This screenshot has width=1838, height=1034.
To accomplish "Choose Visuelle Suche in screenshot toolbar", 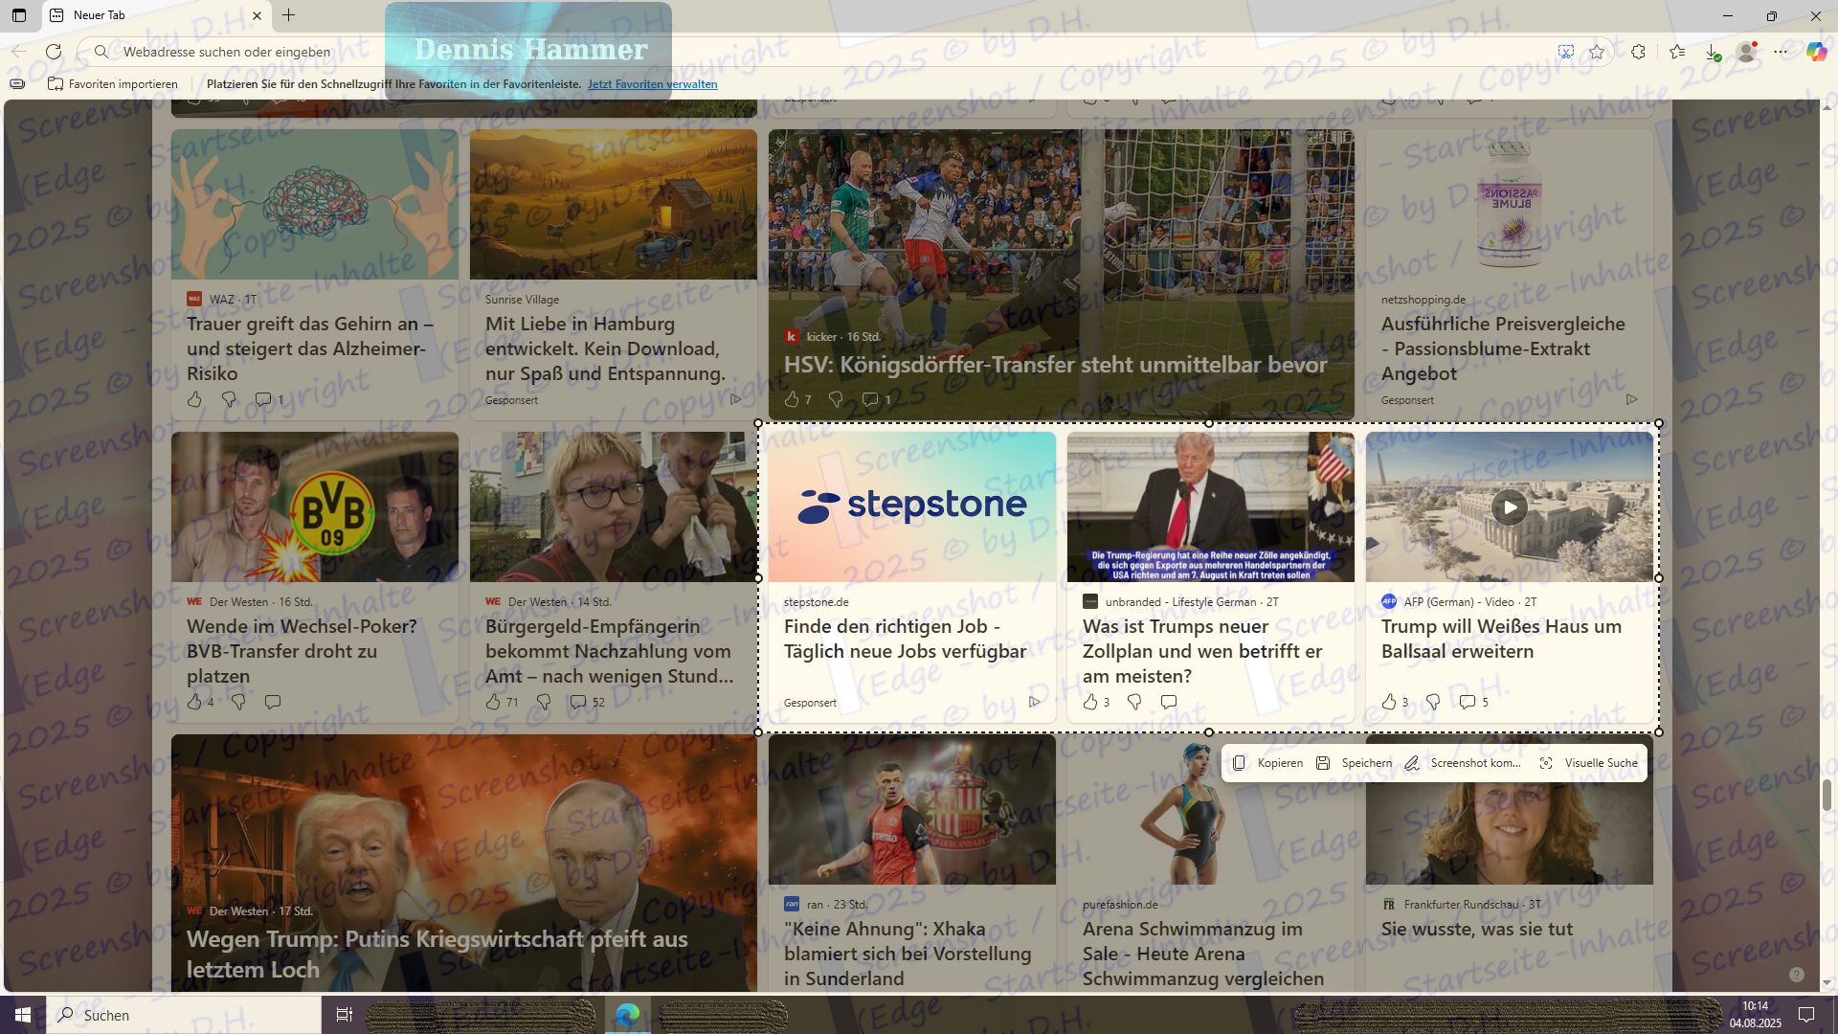I will [x=1589, y=763].
